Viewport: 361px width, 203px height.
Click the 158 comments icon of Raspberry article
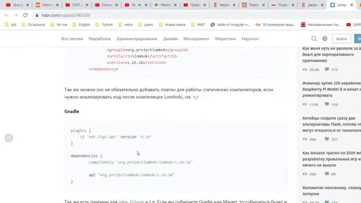point(327,104)
